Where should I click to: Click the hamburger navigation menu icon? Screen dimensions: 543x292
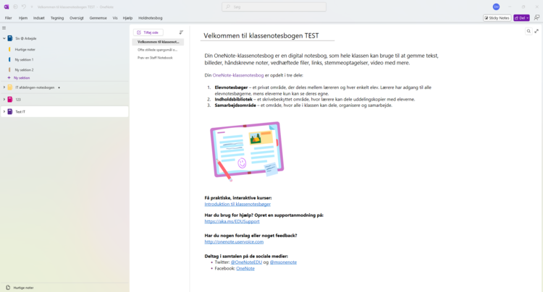[x=4, y=28]
